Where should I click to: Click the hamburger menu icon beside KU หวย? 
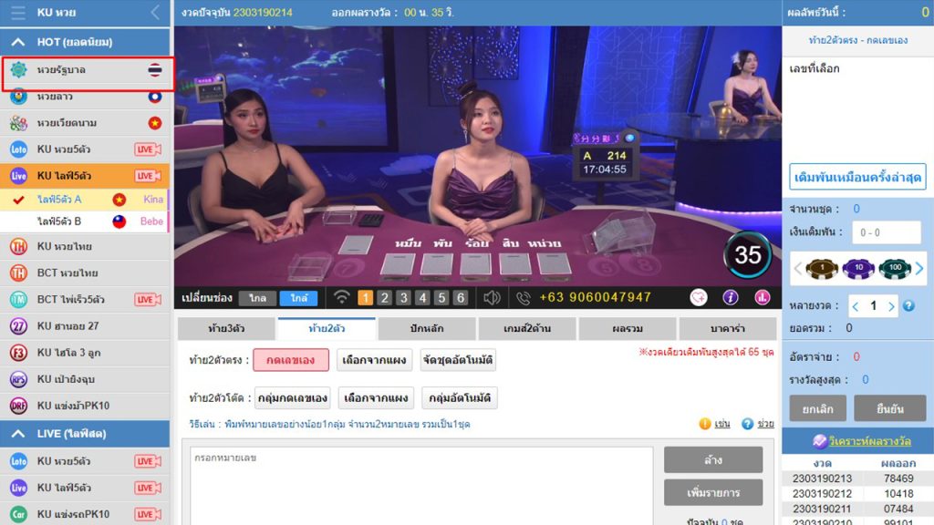[18, 13]
